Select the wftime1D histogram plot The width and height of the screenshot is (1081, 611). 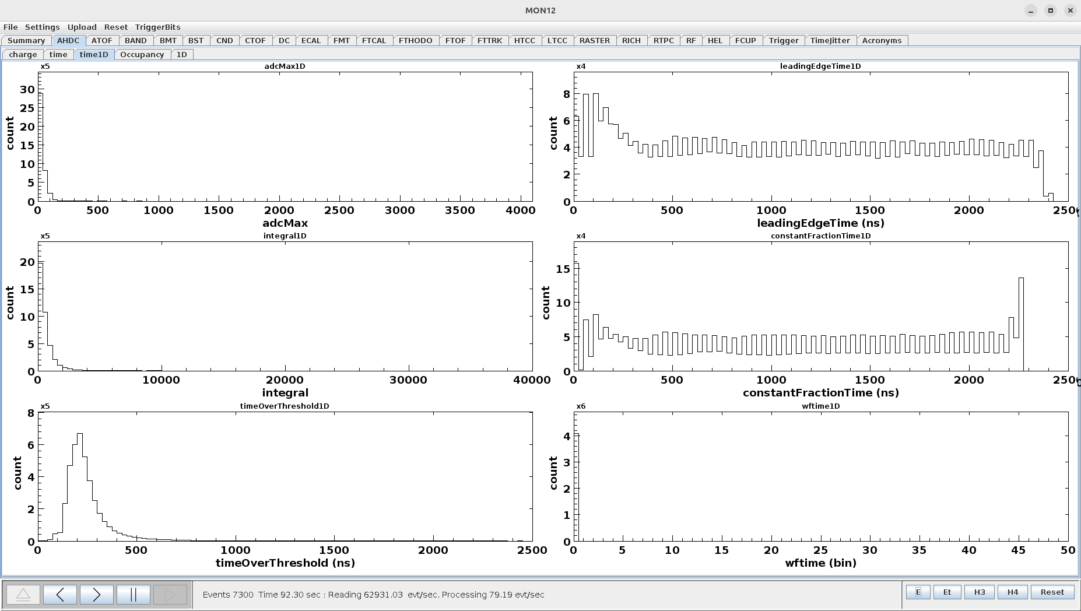tap(821, 476)
